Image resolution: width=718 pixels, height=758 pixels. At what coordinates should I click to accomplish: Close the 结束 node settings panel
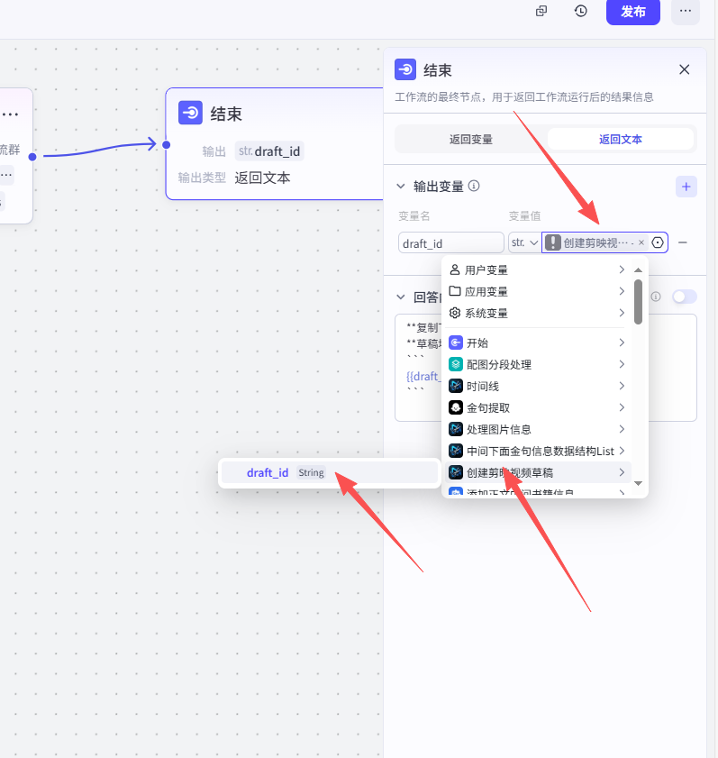tap(685, 69)
